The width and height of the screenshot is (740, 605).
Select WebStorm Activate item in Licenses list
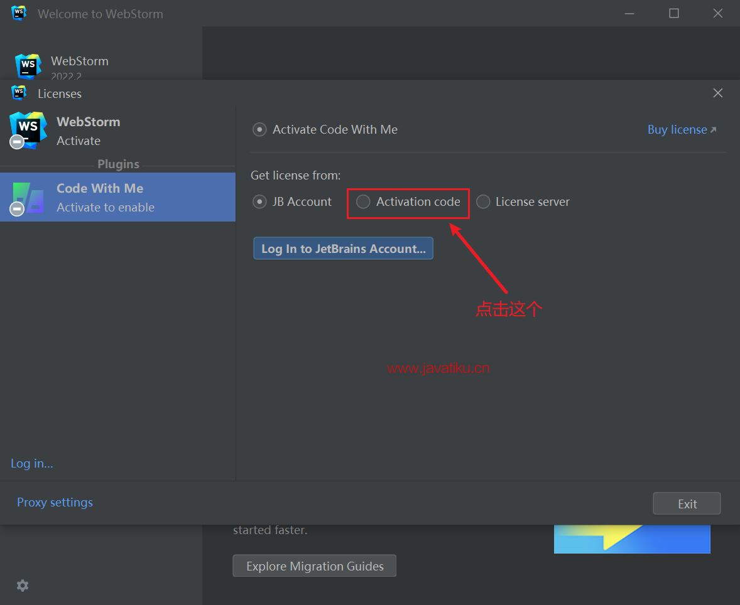(x=117, y=131)
